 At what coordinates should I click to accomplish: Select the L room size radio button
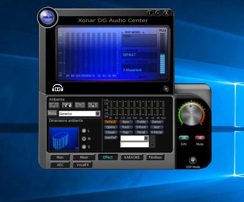84,131
